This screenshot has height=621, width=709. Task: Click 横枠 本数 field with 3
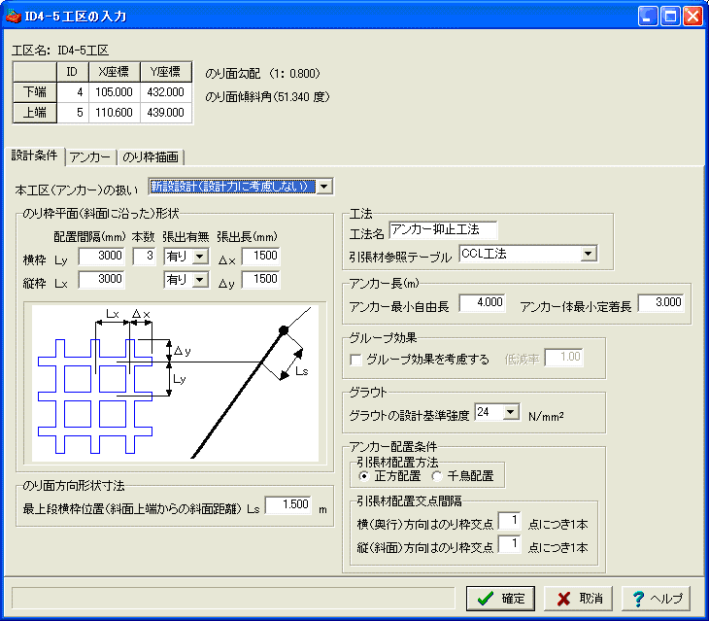point(145,256)
